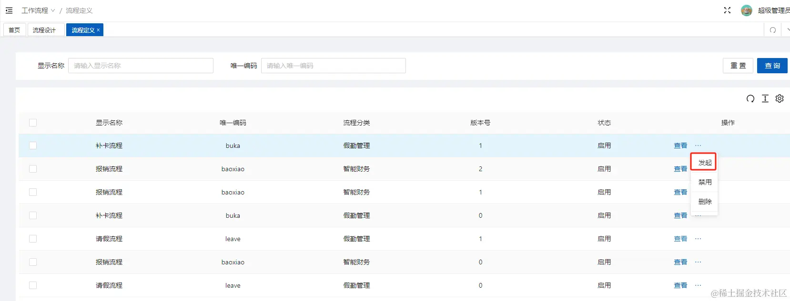This screenshot has height=301, width=790.
Task: Tick the select-all header checkbox
Action: coord(33,123)
